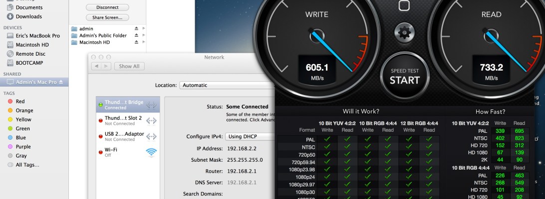Open the Downloads folder in sidebar
This screenshot has height=199, width=545.
point(28,16)
